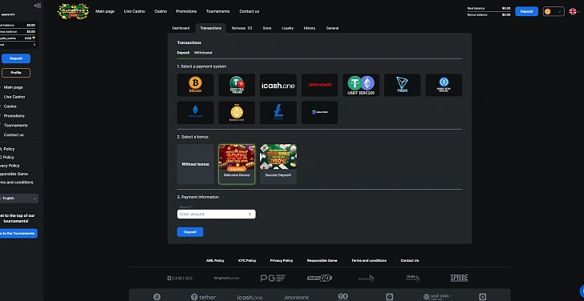Open Live Casino in top navigation
Screen dimensions: 584x301
(x=135, y=11)
